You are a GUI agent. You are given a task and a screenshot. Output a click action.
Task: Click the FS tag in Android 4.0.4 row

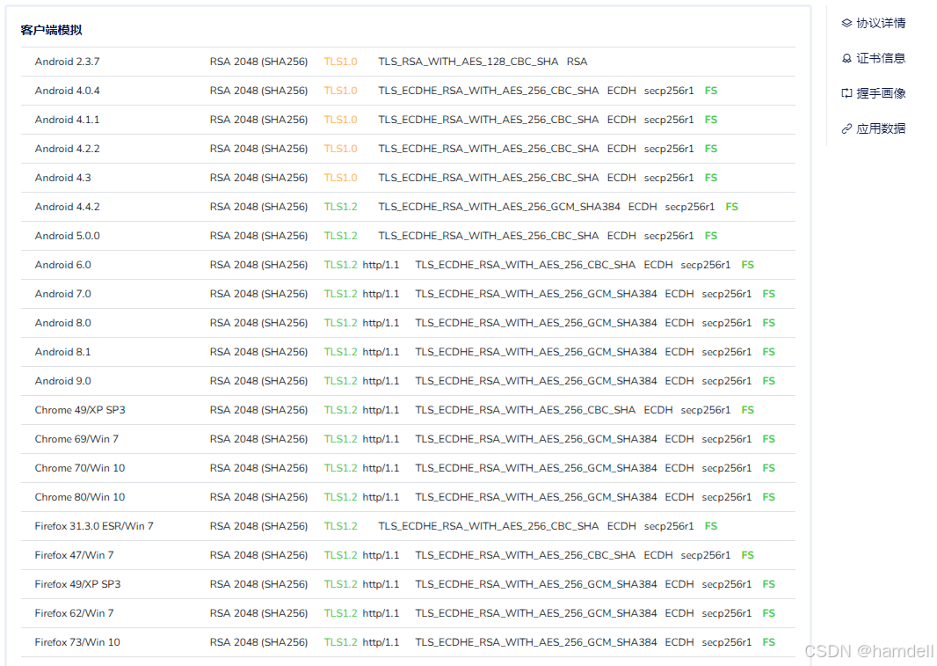click(x=711, y=91)
